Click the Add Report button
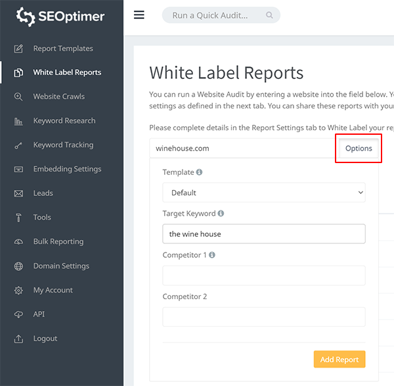Screen dimensions: 394x386 coord(339,359)
